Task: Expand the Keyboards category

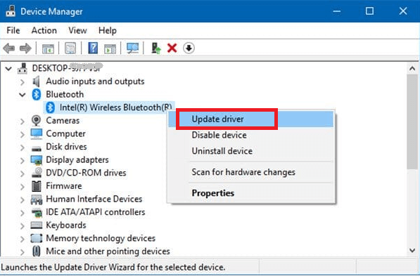Action: (23, 226)
